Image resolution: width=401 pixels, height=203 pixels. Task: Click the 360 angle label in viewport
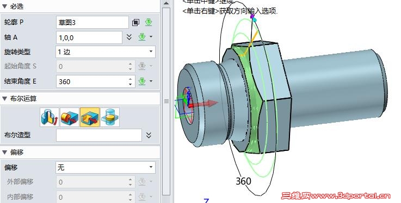point(243,181)
